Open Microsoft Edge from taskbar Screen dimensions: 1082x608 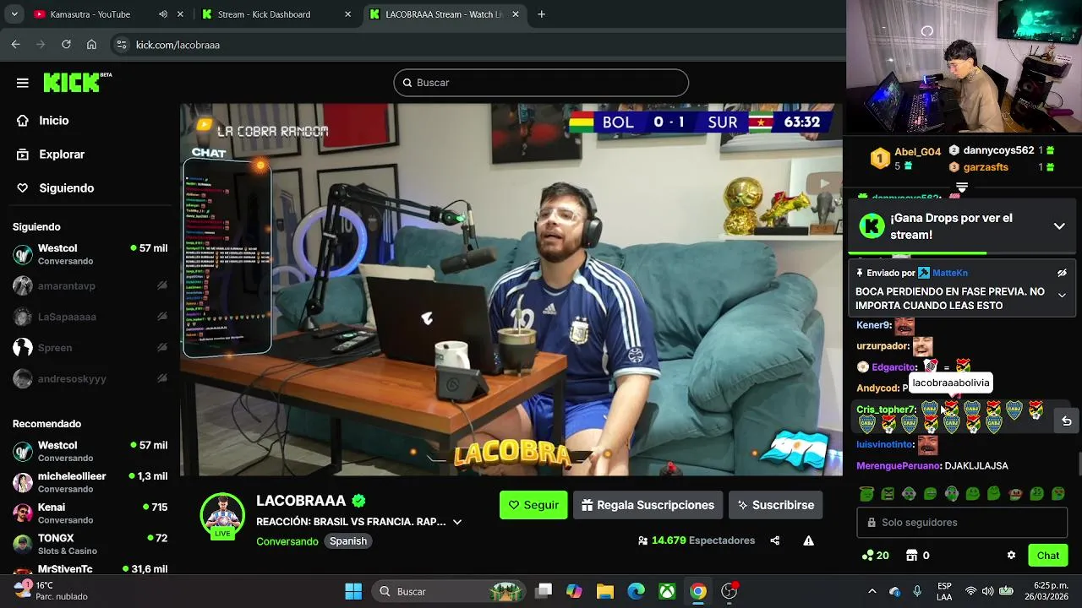[637, 591]
